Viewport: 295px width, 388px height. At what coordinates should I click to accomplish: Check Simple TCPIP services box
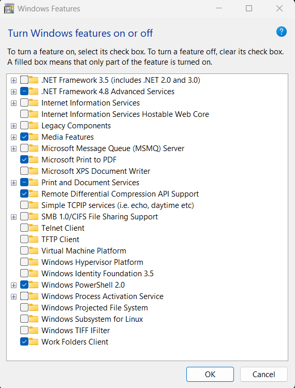(x=24, y=205)
